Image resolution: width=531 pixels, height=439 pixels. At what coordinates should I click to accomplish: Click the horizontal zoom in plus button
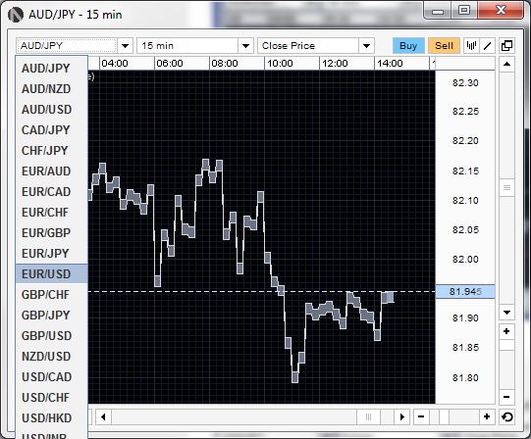[x=487, y=416]
